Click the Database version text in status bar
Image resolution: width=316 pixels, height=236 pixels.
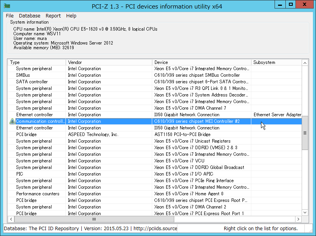[x=106, y=228]
